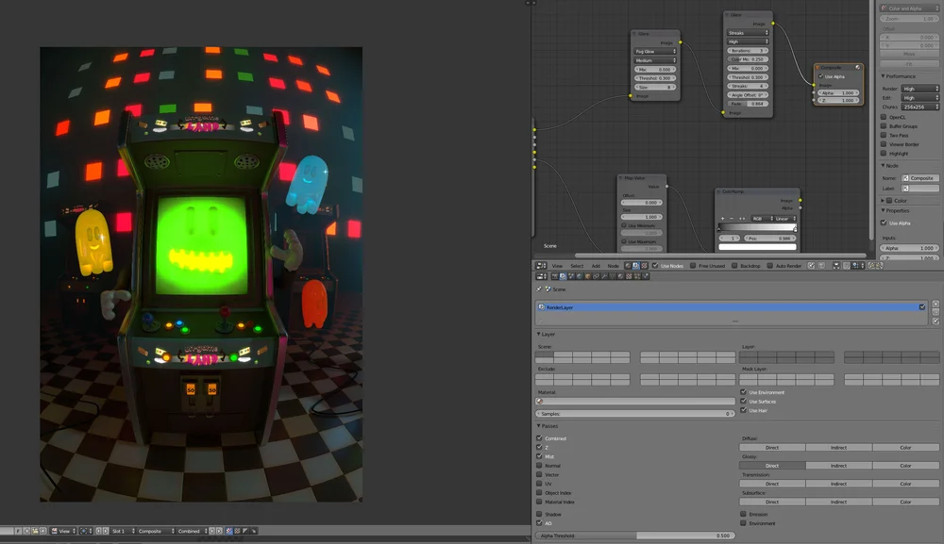The height and width of the screenshot is (544, 944).
Task: Enable the OpenCL checkbox
Action: tap(884, 117)
